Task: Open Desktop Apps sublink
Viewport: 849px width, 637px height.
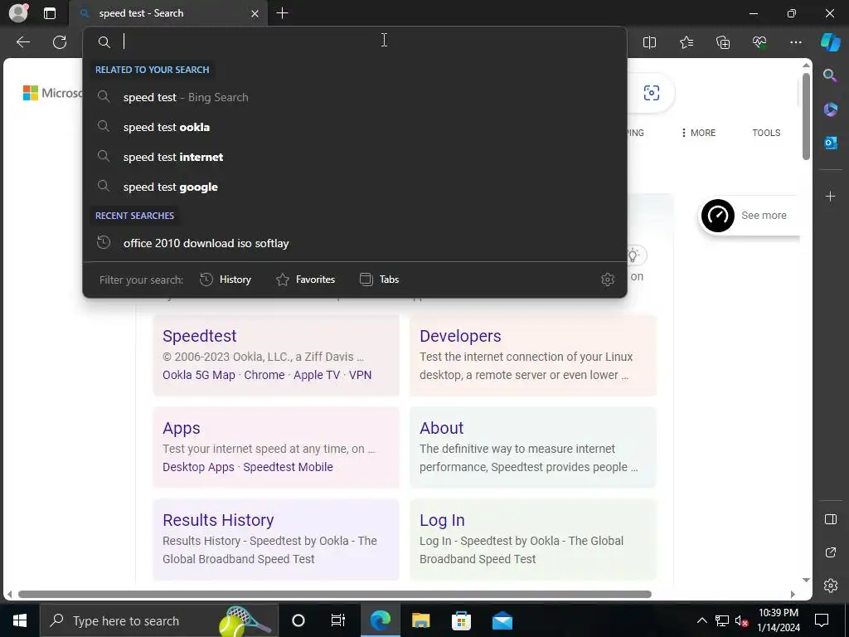Action: (x=198, y=467)
